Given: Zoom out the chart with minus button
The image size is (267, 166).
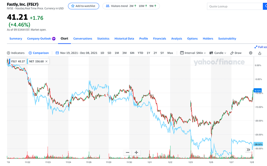Looking at the screenshot, I should (128, 152).
